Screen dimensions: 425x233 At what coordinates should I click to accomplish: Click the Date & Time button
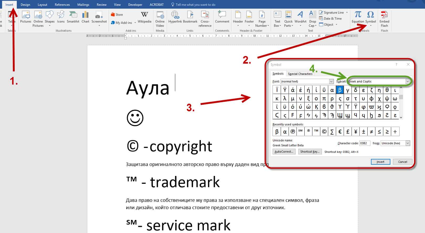click(x=330, y=19)
